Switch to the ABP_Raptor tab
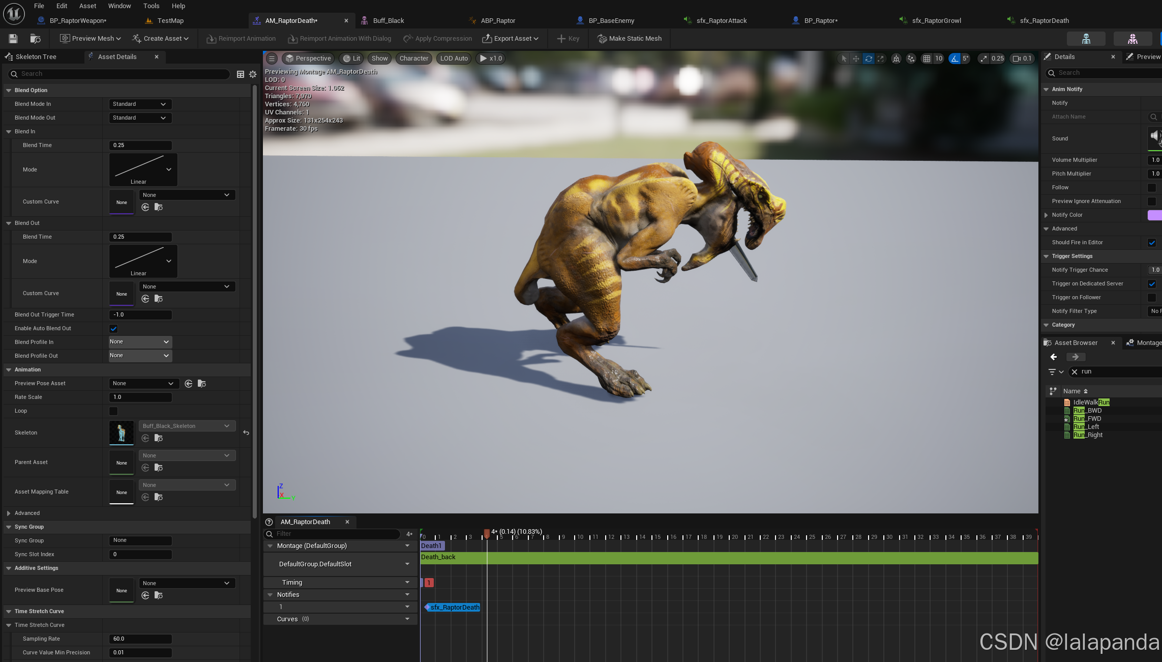The width and height of the screenshot is (1162, 662). (x=497, y=21)
